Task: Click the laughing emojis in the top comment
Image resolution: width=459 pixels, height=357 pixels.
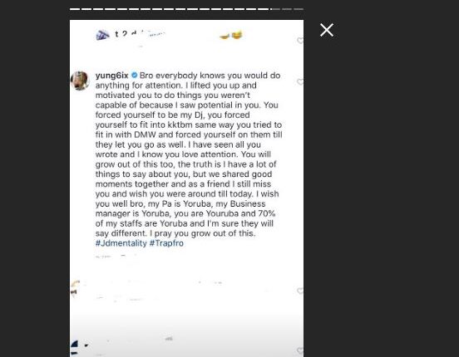Action: tap(231, 36)
